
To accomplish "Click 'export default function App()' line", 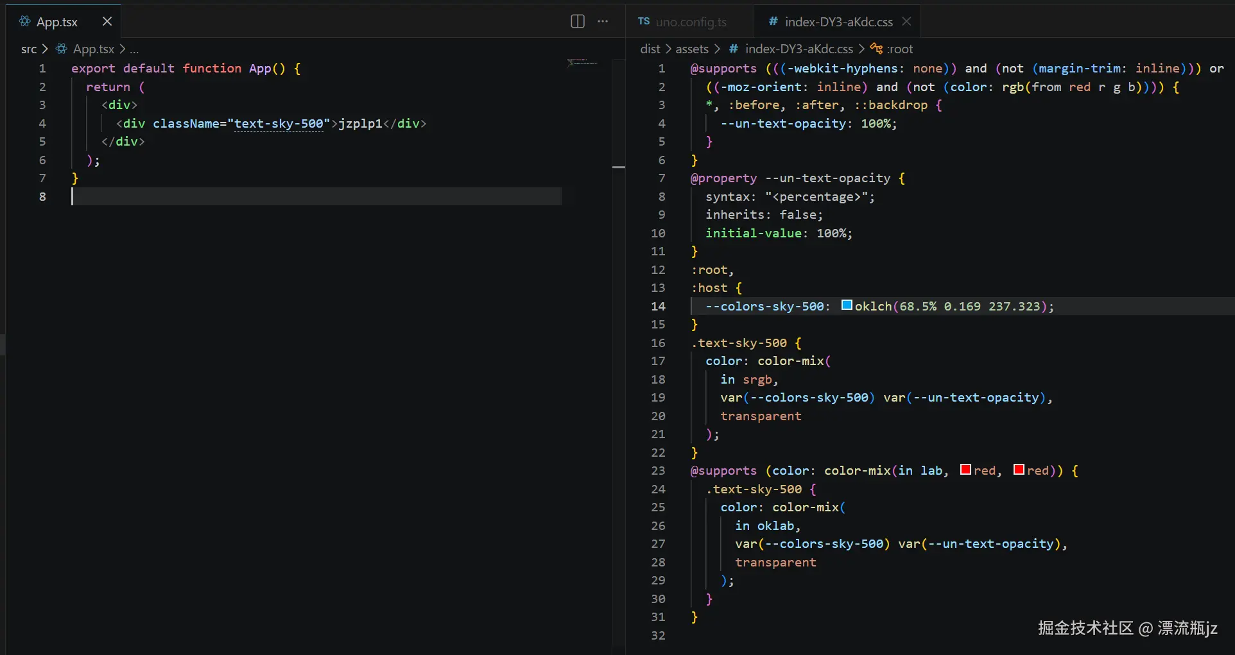I will pyautogui.click(x=186, y=68).
